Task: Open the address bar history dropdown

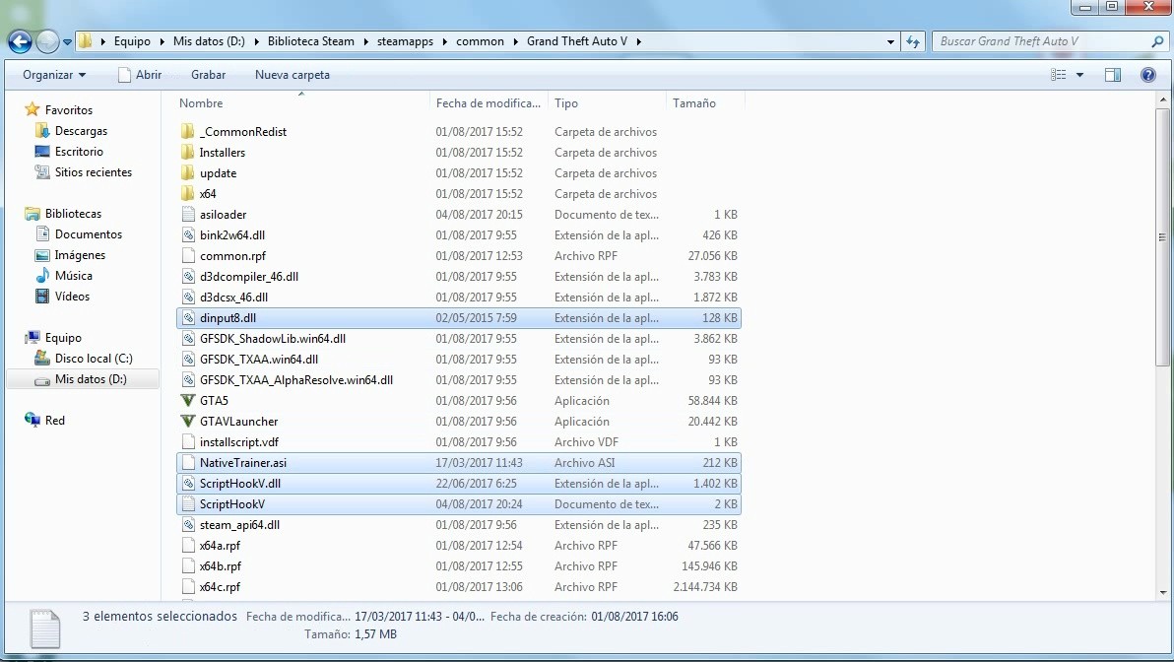Action: pyautogui.click(x=890, y=42)
